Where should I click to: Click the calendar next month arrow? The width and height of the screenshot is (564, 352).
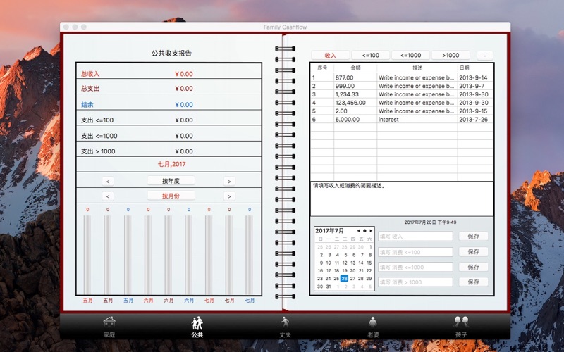pyautogui.click(x=370, y=231)
